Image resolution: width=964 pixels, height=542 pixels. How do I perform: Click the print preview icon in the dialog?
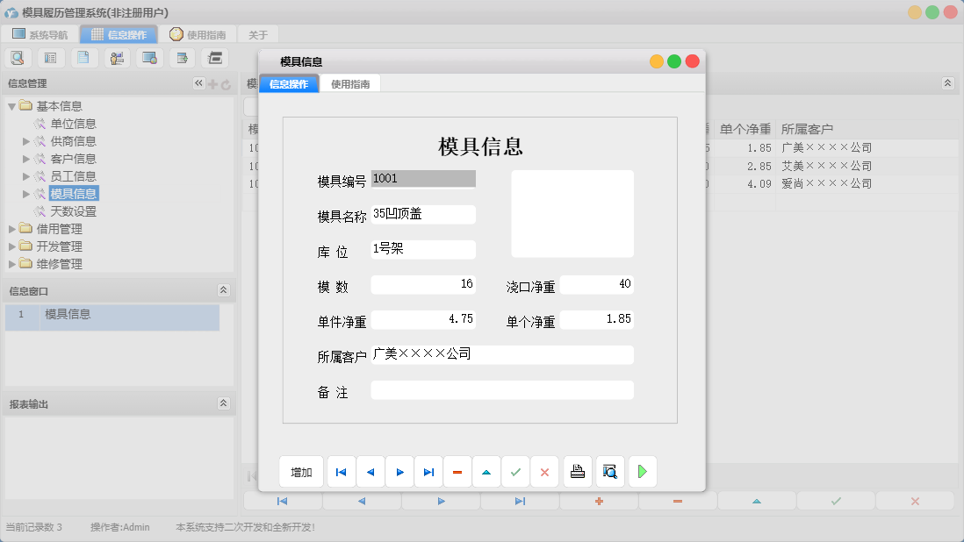(x=609, y=471)
